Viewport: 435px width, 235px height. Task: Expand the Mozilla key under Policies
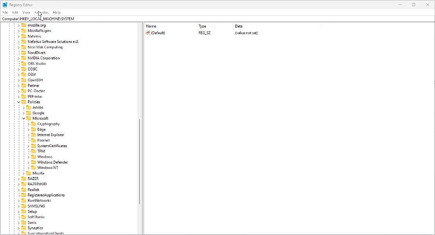click(24, 173)
